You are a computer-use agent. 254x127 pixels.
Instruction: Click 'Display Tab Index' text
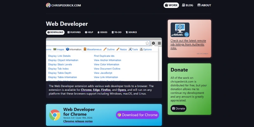coord(58,69)
